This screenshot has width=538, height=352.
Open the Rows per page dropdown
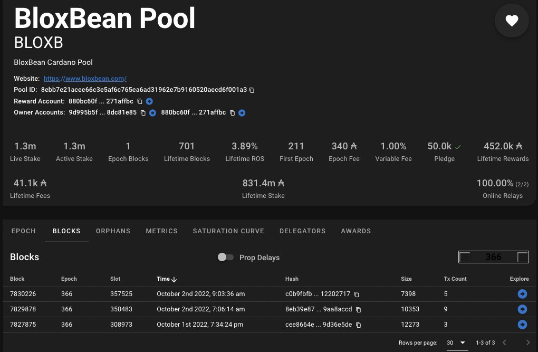[x=456, y=343]
